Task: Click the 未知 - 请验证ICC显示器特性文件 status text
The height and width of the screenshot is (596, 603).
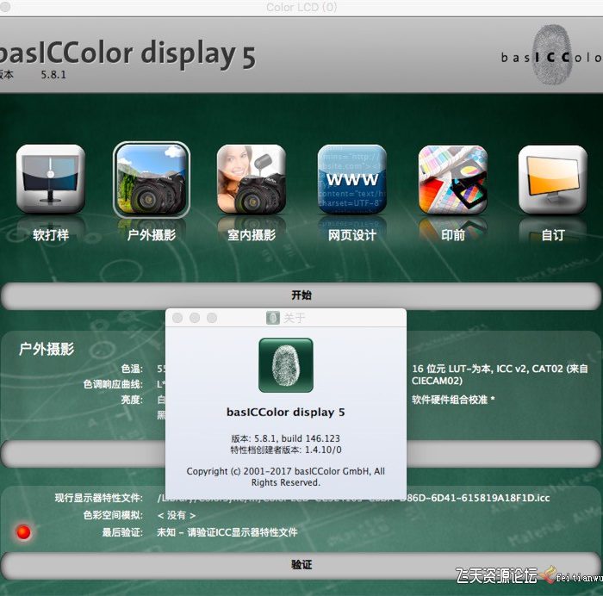Action: [x=227, y=532]
